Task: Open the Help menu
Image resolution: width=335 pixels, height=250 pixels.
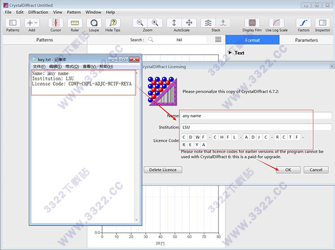Action: tap(111, 12)
